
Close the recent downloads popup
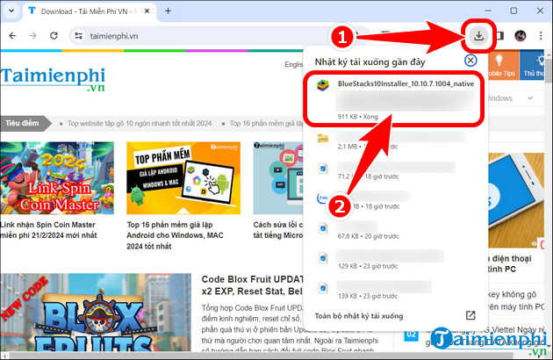470,61
